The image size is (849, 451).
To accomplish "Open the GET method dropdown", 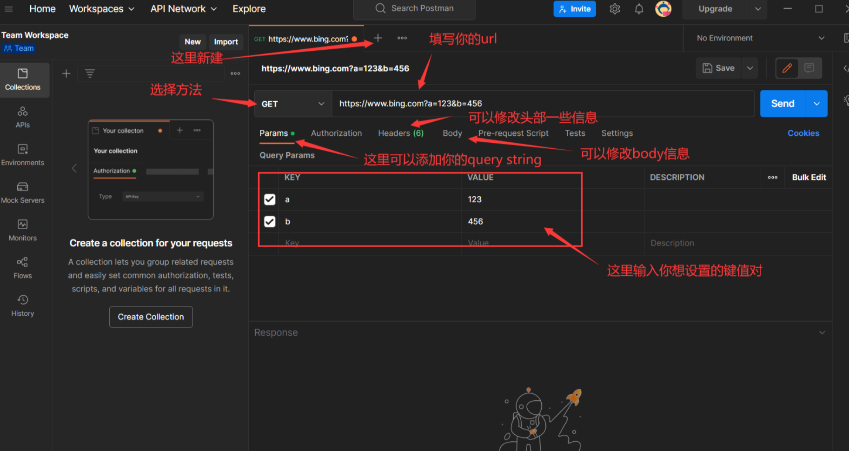I will [x=293, y=104].
